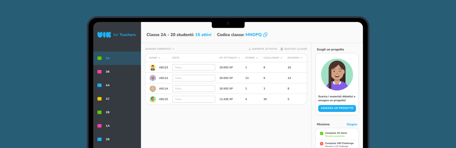Screen dimensions: 456x148
Task: Open the Season Corrente dropdown
Action: pos(160,49)
